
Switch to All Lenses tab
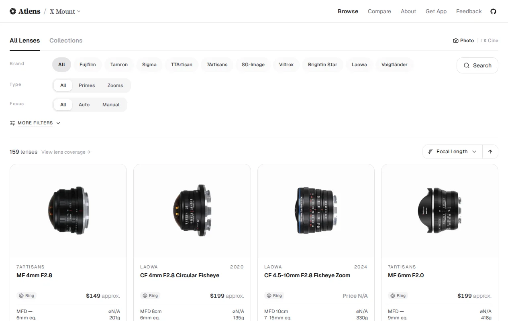(x=25, y=41)
